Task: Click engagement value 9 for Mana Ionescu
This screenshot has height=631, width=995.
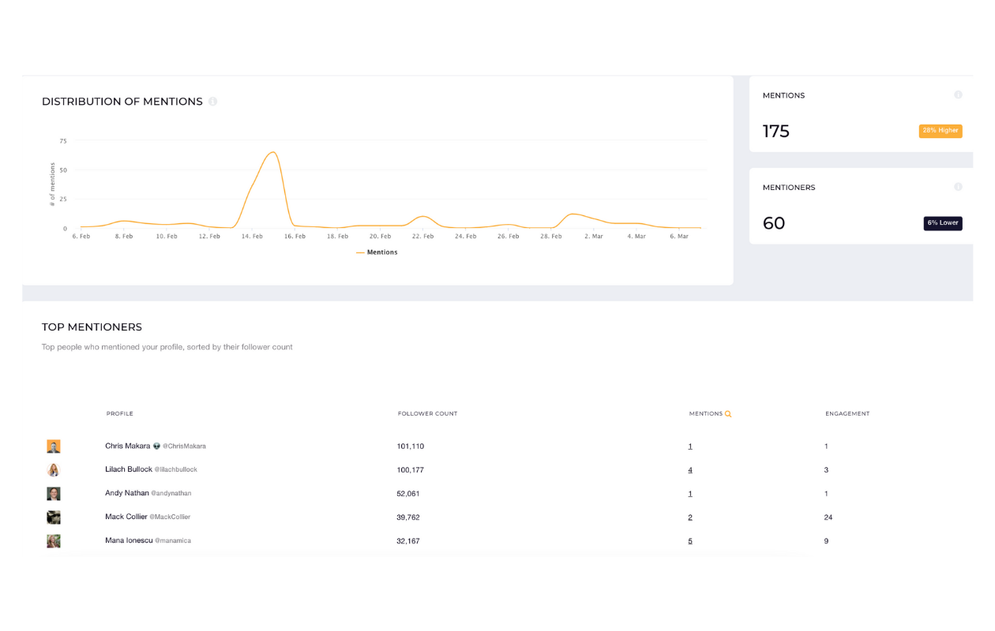Action: (x=826, y=541)
